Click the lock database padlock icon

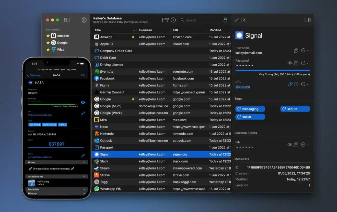(225, 20)
